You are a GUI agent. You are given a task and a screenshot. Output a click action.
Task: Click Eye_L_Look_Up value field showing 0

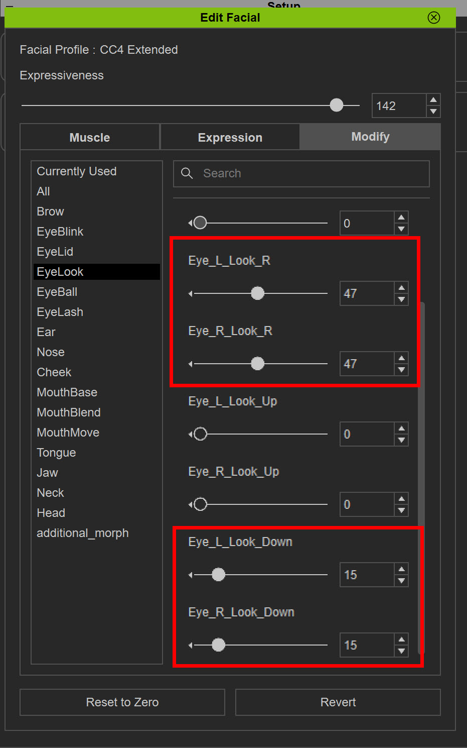tap(367, 434)
